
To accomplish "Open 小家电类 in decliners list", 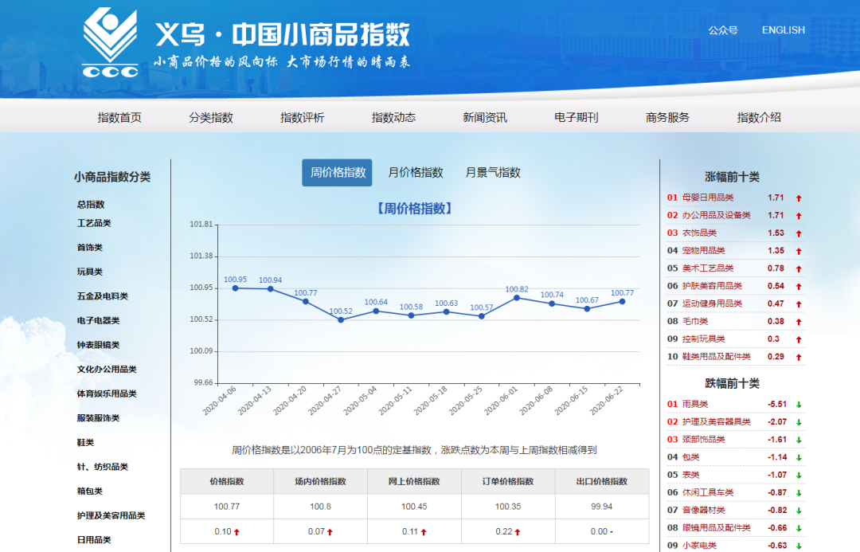I will click(x=699, y=546).
